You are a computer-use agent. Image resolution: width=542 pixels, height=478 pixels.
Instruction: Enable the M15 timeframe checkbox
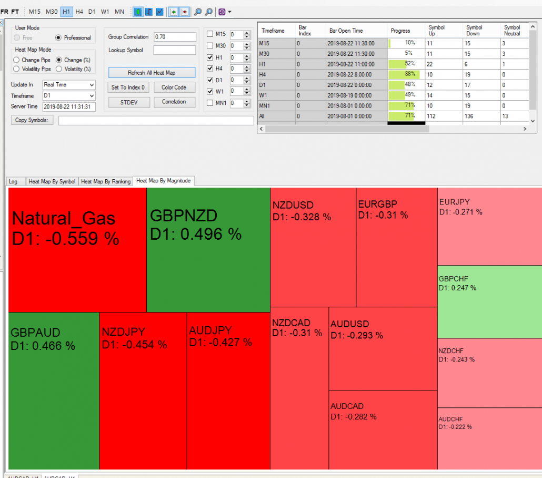coord(211,34)
